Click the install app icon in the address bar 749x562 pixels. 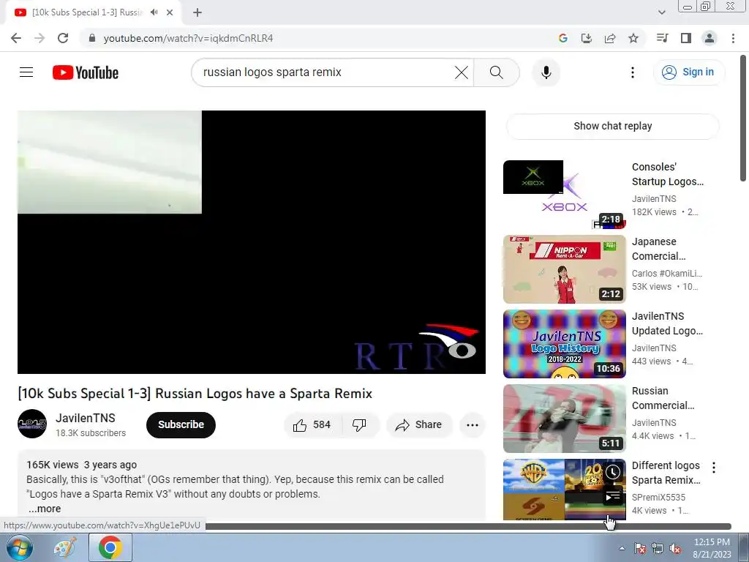point(586,38)
